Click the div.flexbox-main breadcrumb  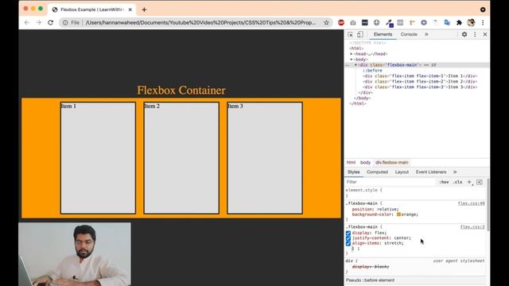392,162
